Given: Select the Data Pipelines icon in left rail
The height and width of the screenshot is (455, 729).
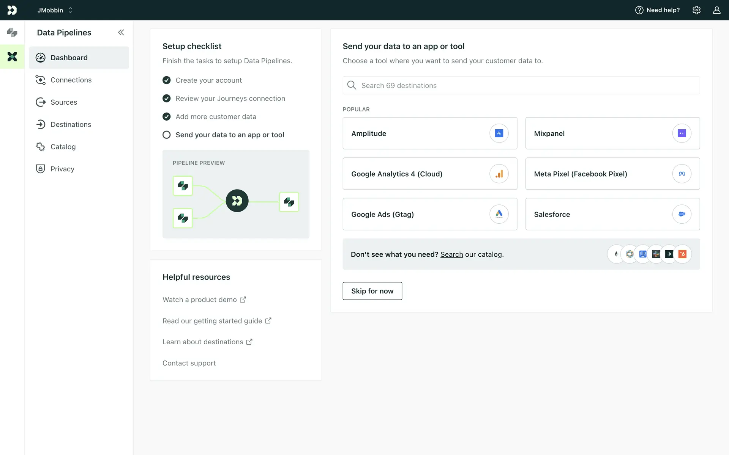Looking at the screenshot, I should pyautogui.click(x=12, y=56).
